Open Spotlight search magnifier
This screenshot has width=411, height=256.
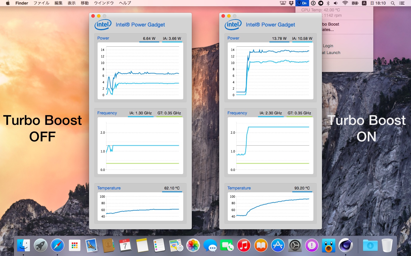[393, 3]
